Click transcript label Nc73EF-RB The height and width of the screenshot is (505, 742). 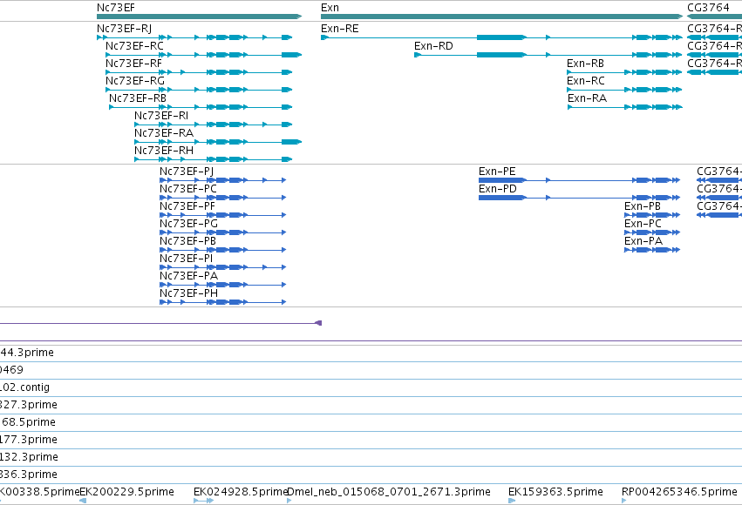coord(138,98)
